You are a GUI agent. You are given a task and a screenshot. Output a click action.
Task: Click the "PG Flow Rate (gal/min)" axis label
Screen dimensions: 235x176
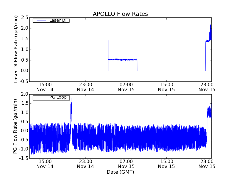click(x=15, y=126)
